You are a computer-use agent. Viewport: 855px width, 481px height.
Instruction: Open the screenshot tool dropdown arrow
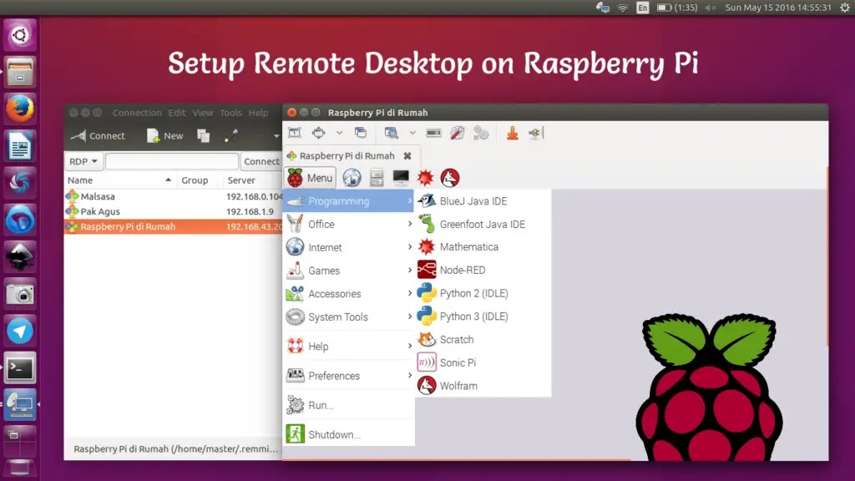point(412,132)
